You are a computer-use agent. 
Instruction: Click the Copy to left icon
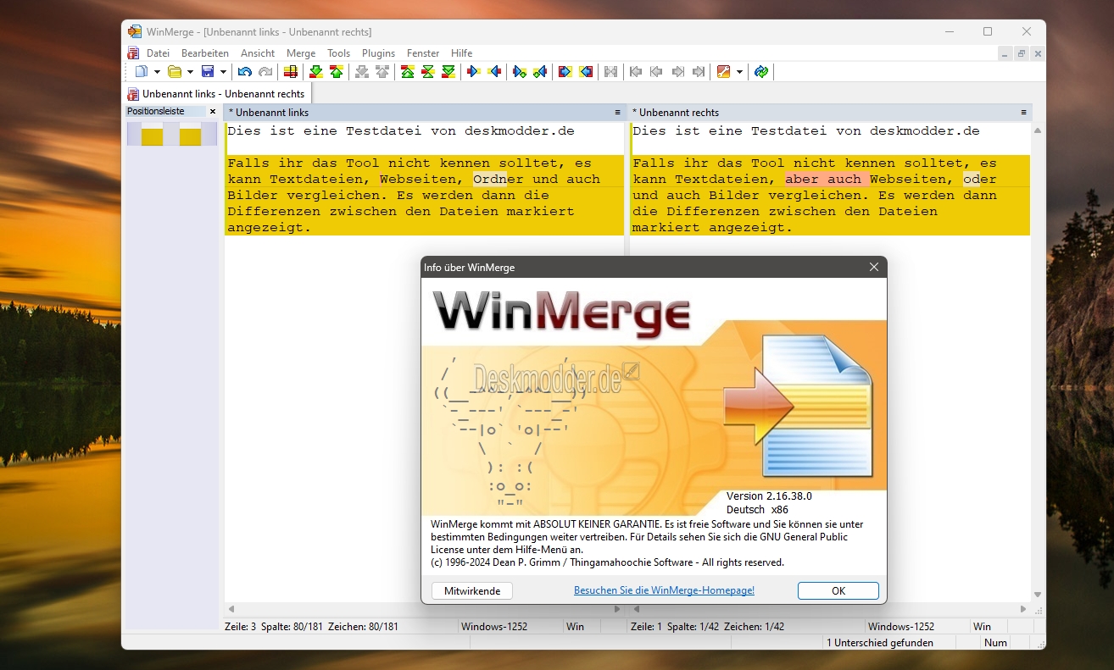pos(494,72)
